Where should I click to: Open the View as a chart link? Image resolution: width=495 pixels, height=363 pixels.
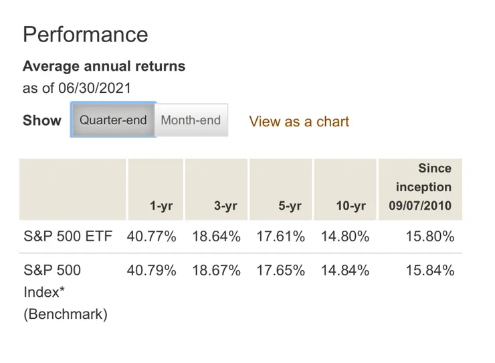point(299,122)
